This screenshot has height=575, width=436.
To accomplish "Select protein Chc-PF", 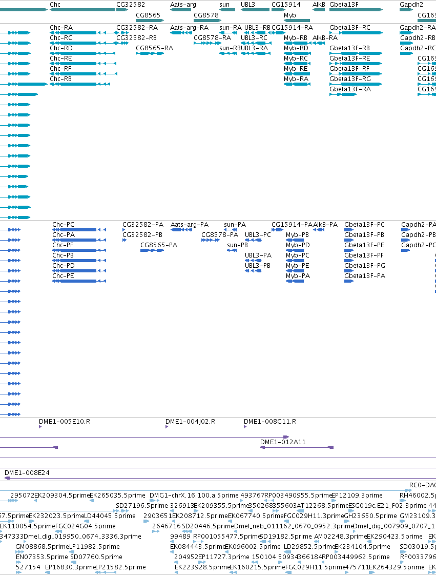I will click(x=63, y=245).
